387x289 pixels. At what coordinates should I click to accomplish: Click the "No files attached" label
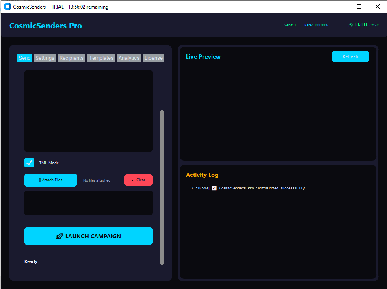coord(97,180)
